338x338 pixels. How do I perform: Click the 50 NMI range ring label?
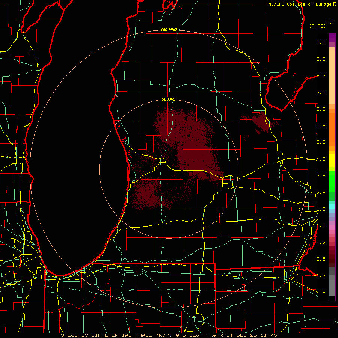click(169, 99)
